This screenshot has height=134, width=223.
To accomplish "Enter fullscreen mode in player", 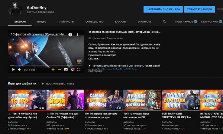I will [x=79, y=69].
